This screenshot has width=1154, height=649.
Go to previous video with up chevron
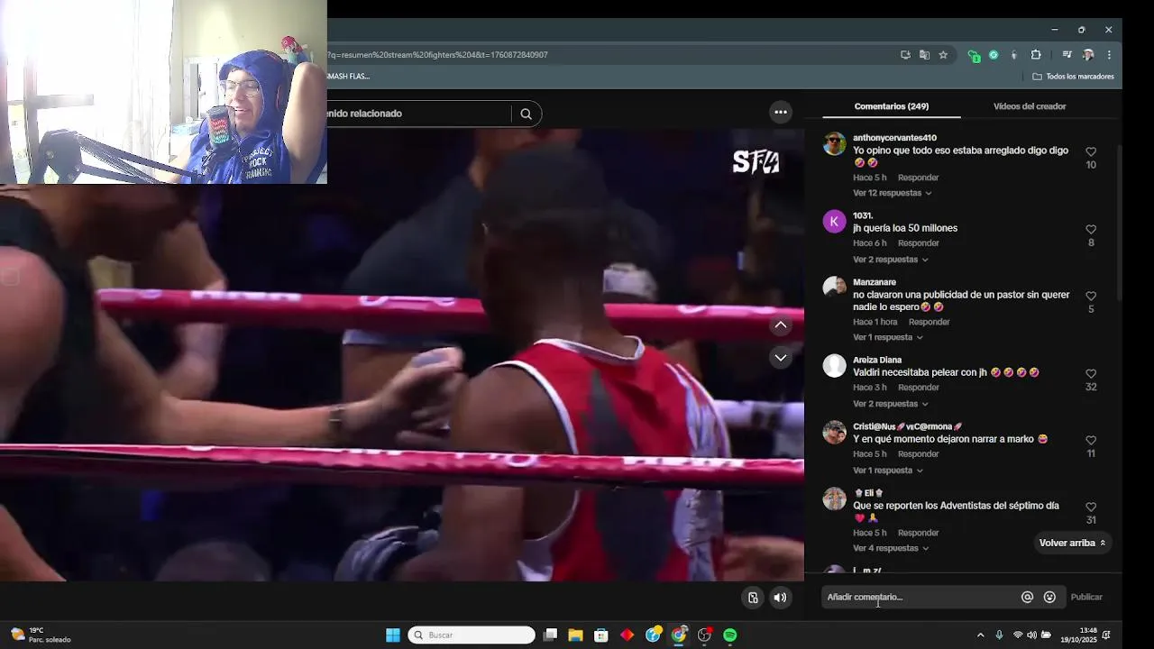781,324
